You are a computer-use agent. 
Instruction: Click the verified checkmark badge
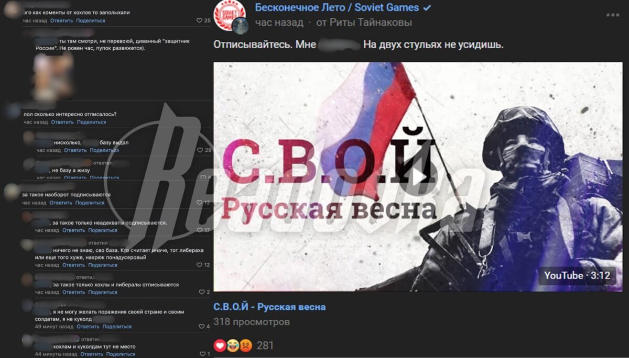coord(427,7)
